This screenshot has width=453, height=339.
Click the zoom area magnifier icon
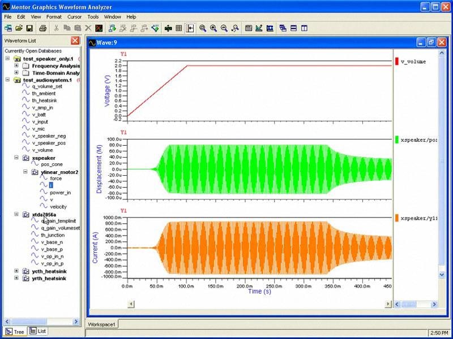[x=203, y=28]
